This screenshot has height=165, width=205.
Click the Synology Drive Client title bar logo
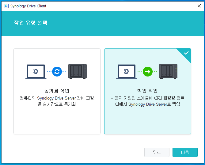tap(6, 6)
